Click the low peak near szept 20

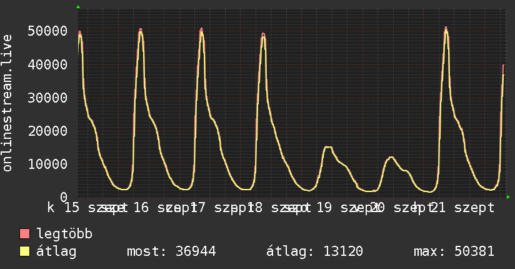tap(391, 158)
